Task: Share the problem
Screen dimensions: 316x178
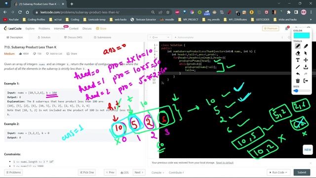Action: pos(72,54)
